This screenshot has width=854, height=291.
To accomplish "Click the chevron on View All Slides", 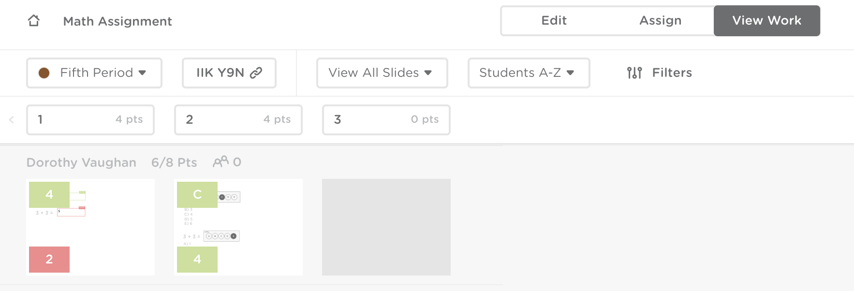I will coord(427,73).
